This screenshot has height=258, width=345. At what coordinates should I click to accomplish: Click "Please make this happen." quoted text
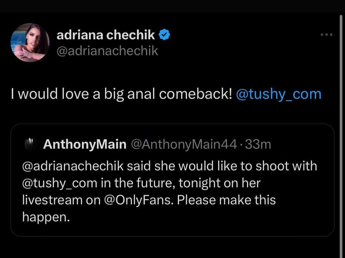click(x=226, y=200)
